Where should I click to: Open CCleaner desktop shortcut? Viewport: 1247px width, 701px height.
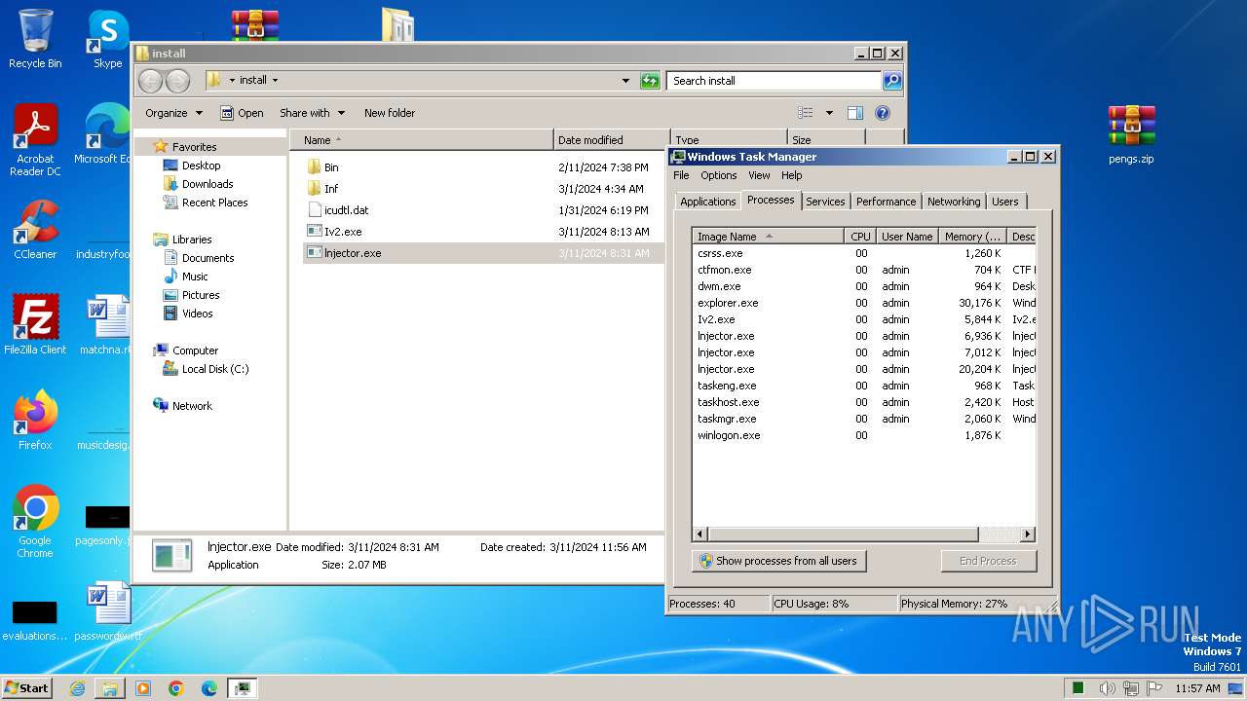tap(35, 229)
